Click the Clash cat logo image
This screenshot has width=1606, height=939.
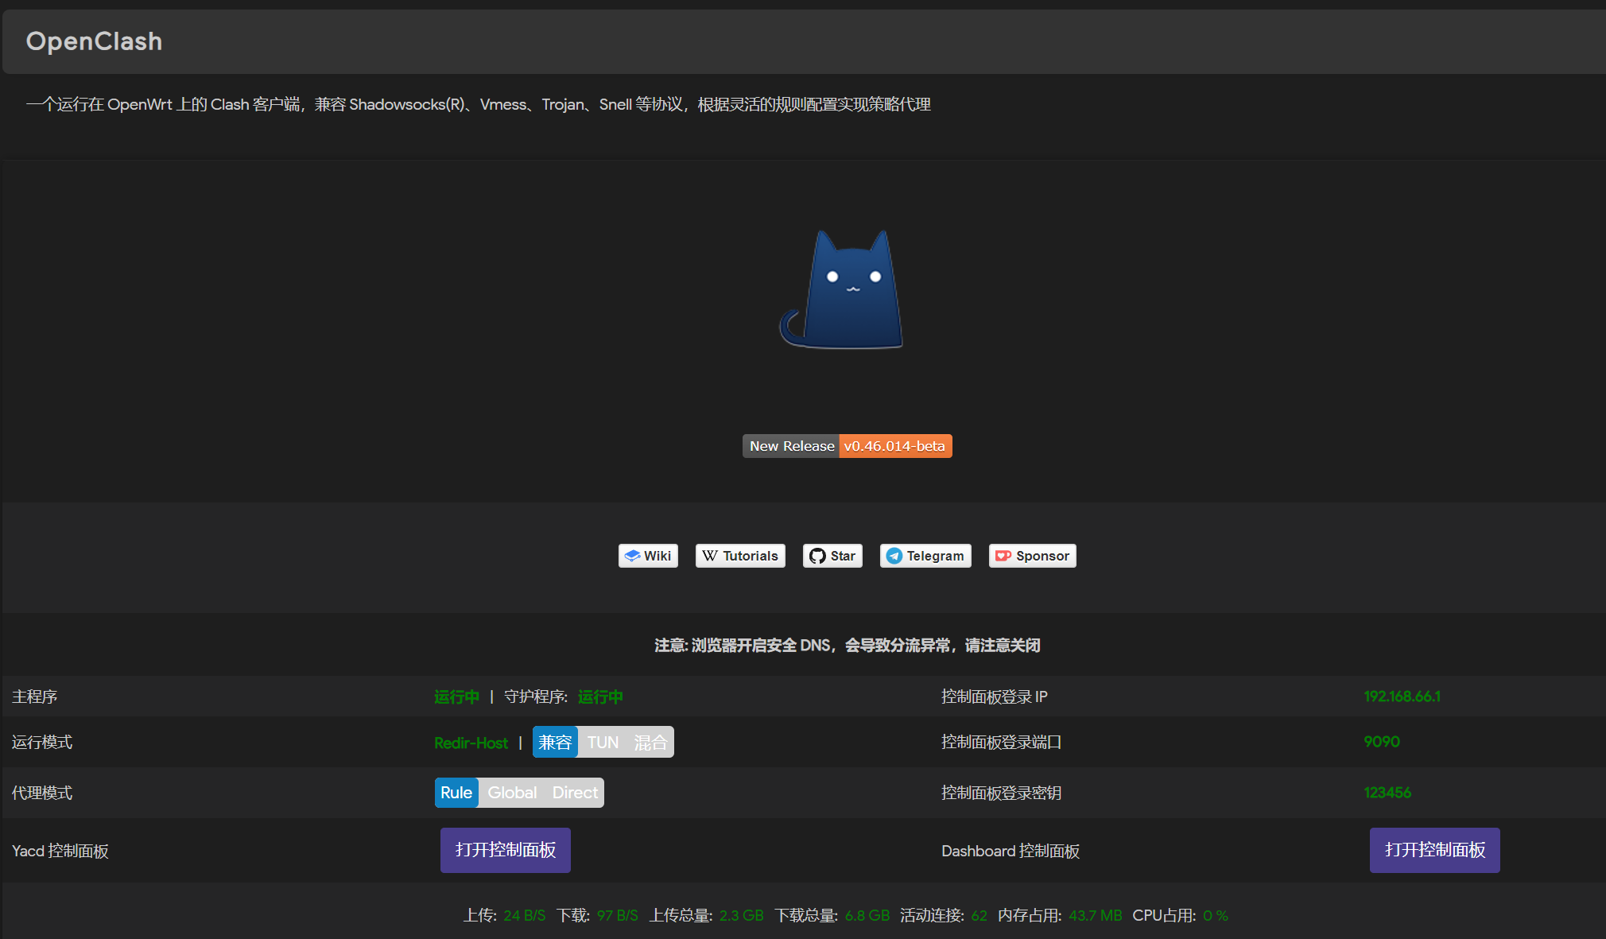pos(841,289)
